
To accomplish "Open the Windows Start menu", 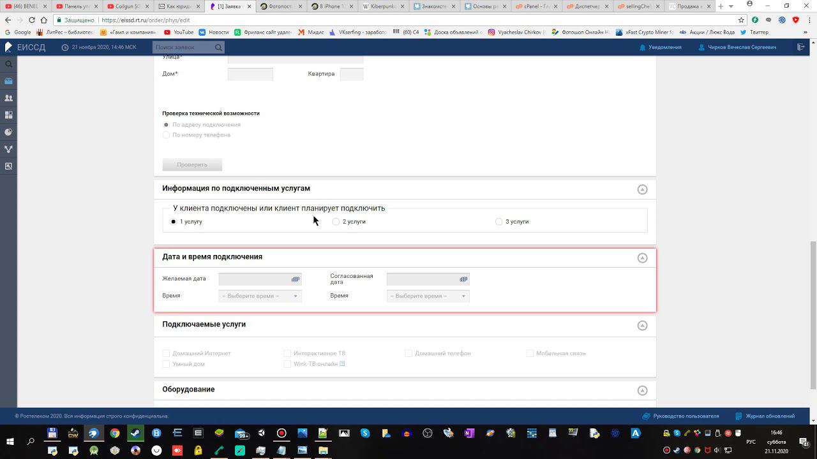I will point(10,442).
